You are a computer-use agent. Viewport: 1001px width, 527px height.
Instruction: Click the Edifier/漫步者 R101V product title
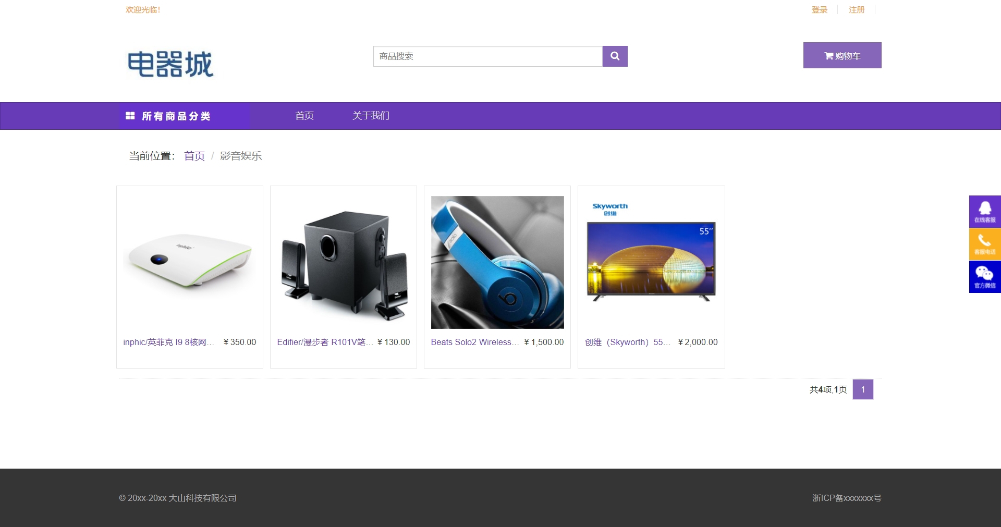[x=325, y=342]
